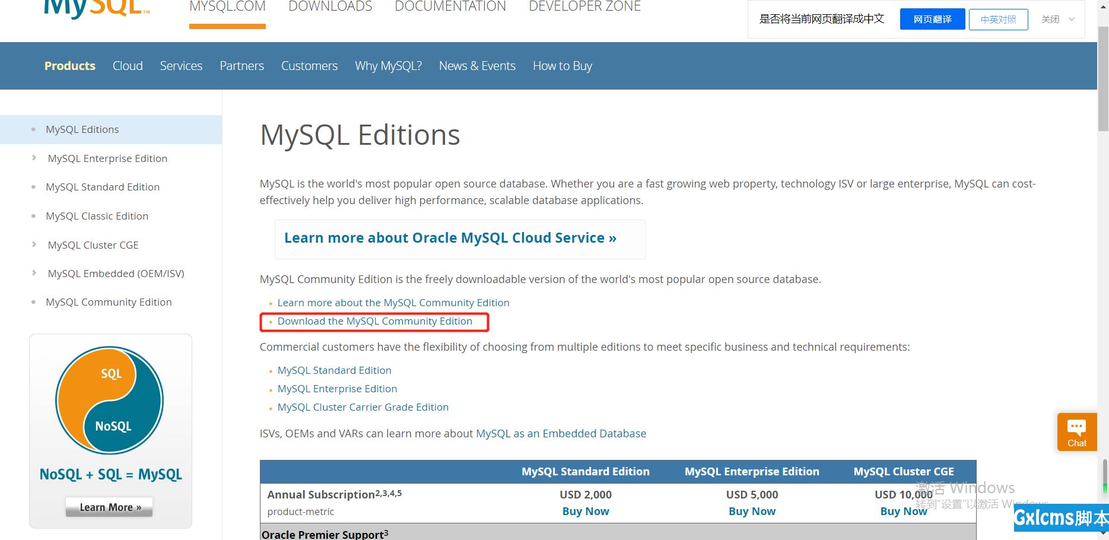
Task: Switch to DEVELOPER ZONE tab
Action: (x=584, y=7)
